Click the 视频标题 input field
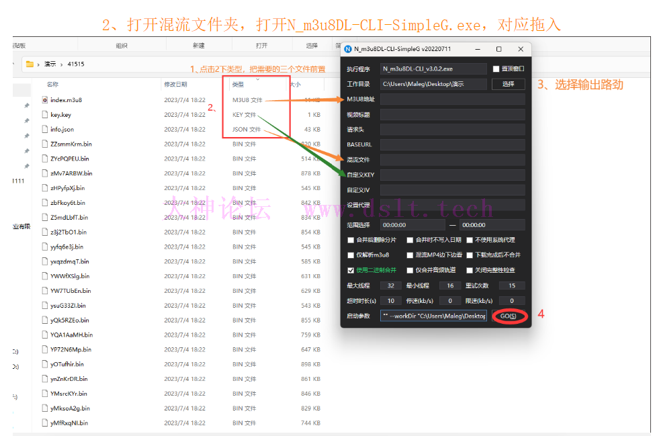The image size is (655, 436). point(452,114)
